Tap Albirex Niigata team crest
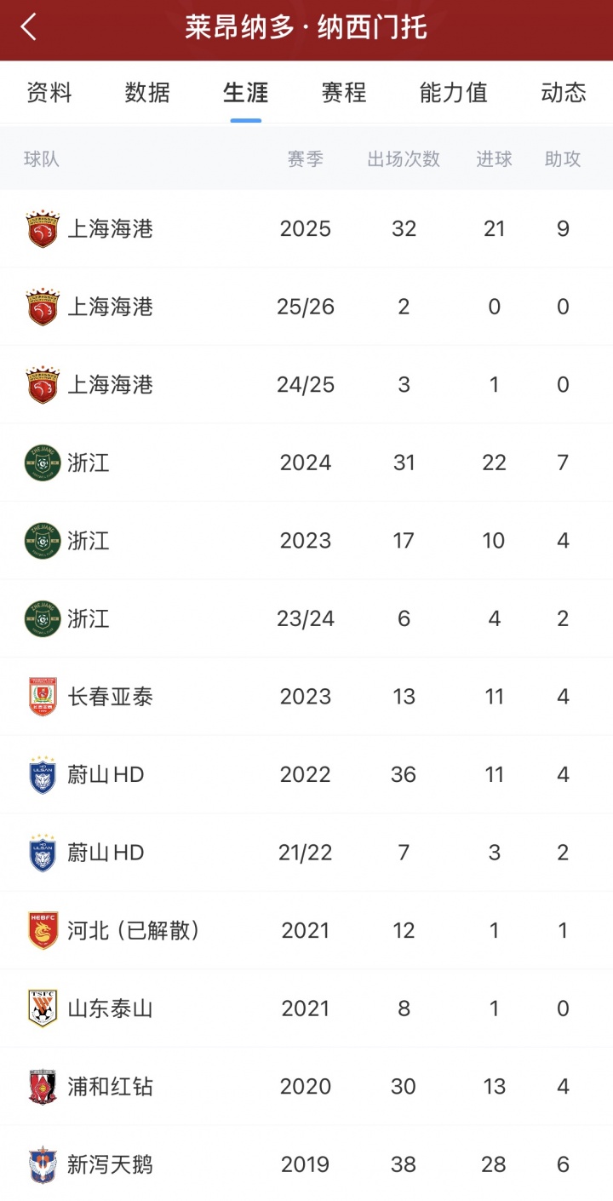Image resolution: width=613 pixels, height=1201 pixels. [x=43, y=1165]
